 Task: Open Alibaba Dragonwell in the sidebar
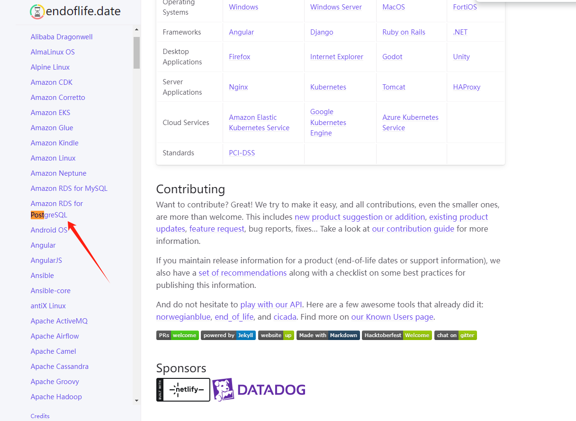click(62, 37)
